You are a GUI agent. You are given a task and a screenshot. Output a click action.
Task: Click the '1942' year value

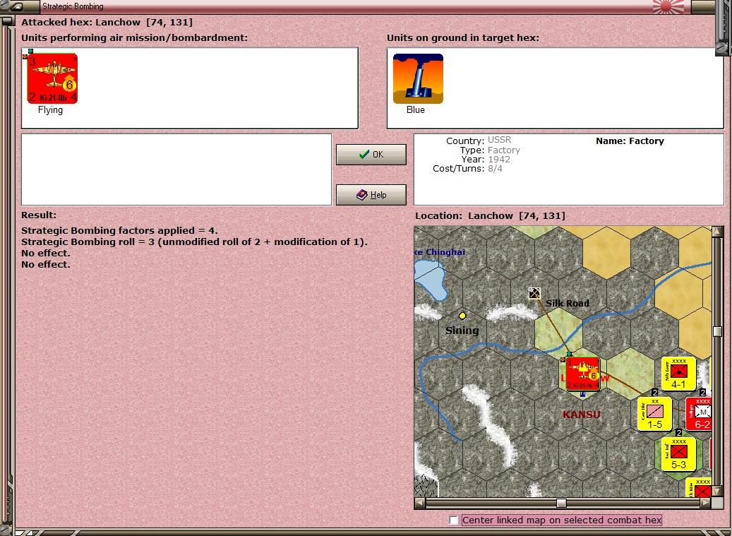point(499,159)
